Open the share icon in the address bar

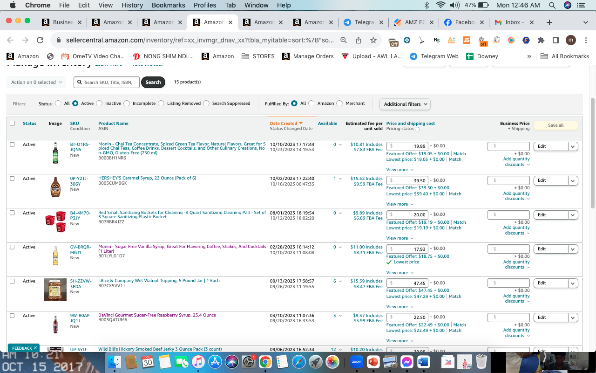pos(359,40)
